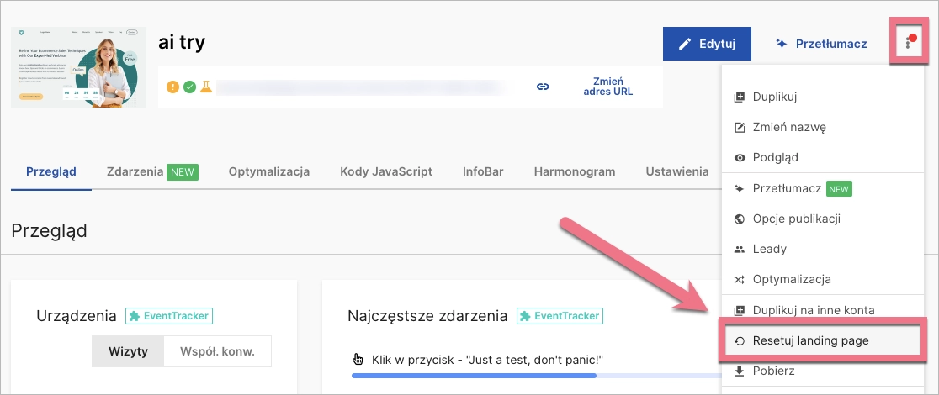The height and width of the screenshot is (395, 939).
Task: Open the Ustawienia tab
Action: pos(676,171)
